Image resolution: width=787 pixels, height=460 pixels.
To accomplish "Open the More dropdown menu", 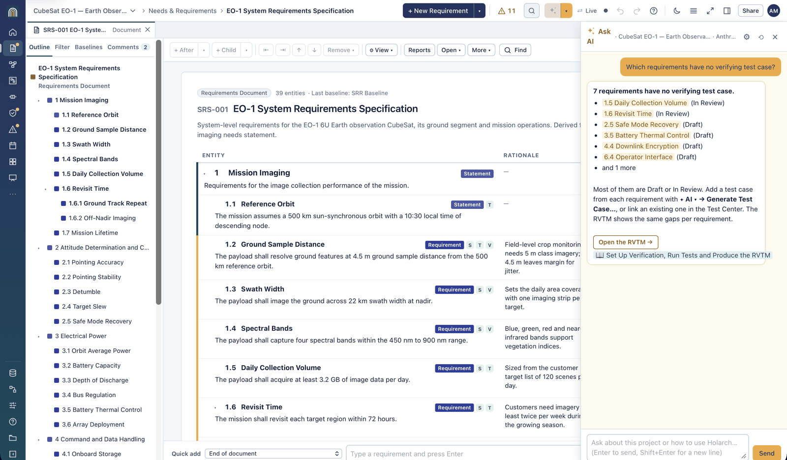I will [x=481, y=50].
